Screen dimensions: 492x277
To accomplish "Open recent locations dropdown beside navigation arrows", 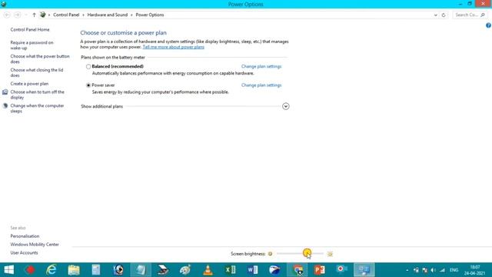I will point(26,15).
